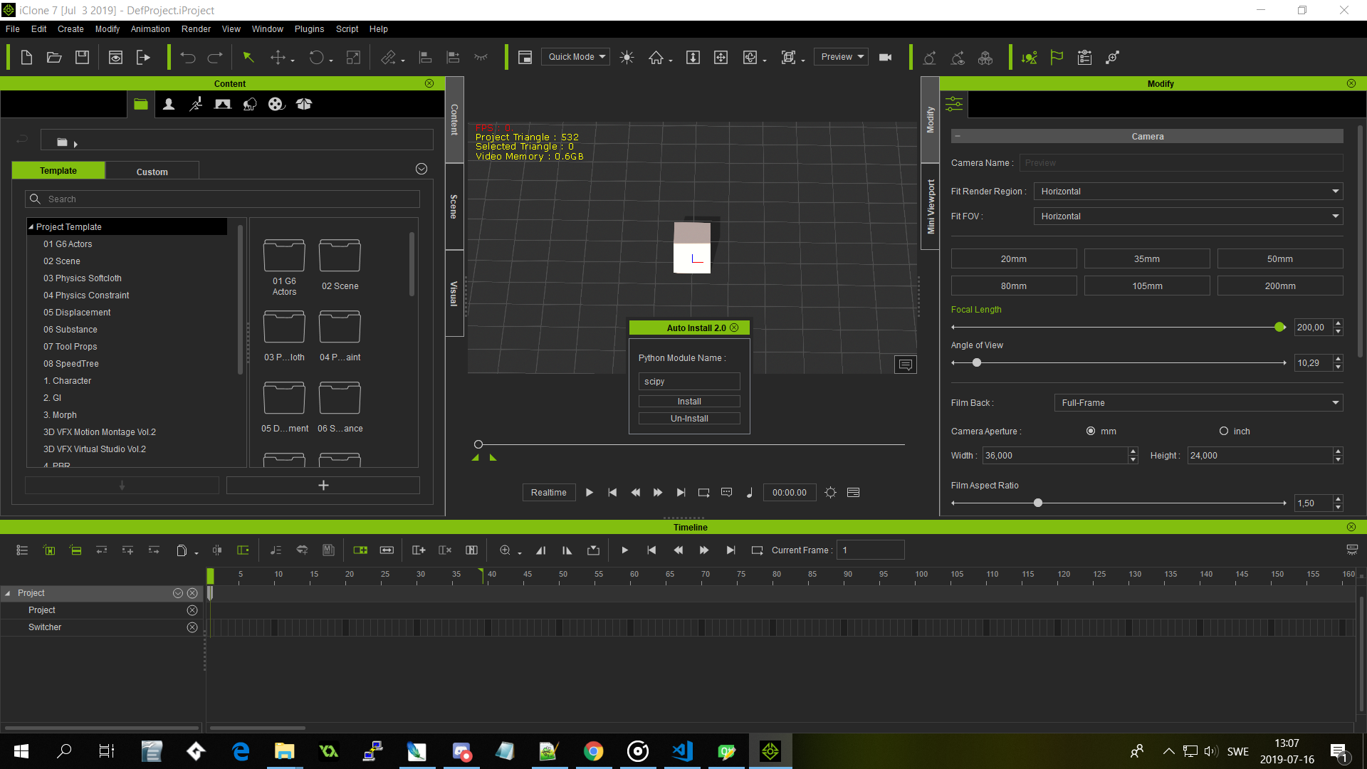Select the mm aperture unit radio
1367x769 pixels.
(1091, 431)
